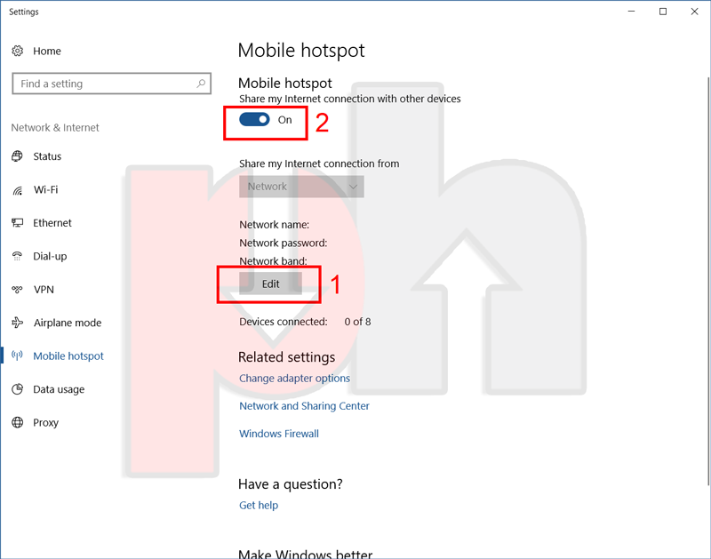The image size is (711, 559).
Task: Click the Airplane mode plane icon
Action: (x=17, y=323)
